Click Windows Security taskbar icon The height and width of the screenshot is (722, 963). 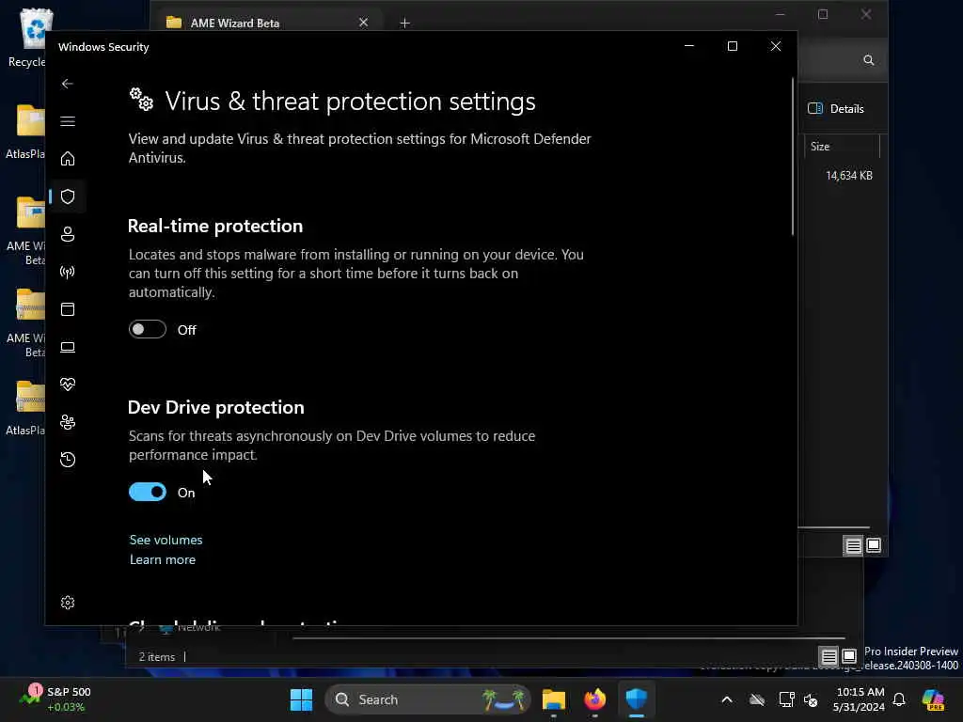coord(637,699)
